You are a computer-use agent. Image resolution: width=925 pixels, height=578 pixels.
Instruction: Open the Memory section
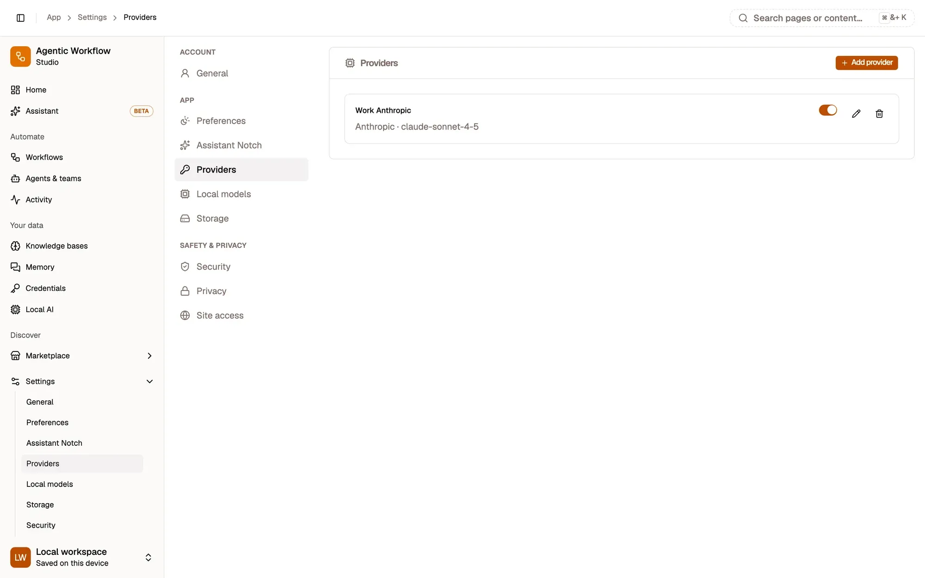(82, 267)
